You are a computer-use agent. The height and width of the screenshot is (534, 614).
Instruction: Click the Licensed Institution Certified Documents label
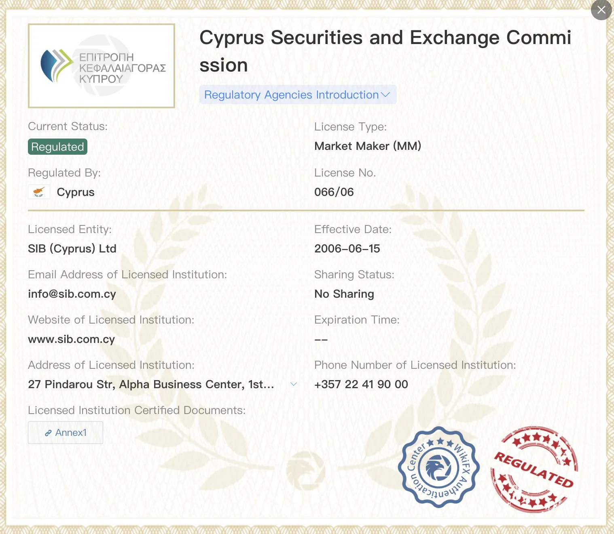[x=137, y=410]
